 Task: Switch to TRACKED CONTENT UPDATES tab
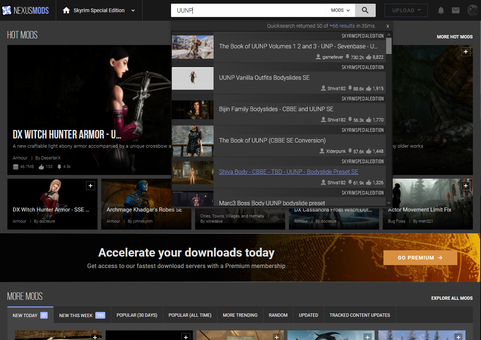[x=360, y=315]
